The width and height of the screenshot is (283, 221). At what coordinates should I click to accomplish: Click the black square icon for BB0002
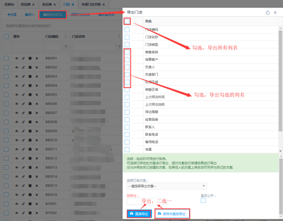coord(30,67)
